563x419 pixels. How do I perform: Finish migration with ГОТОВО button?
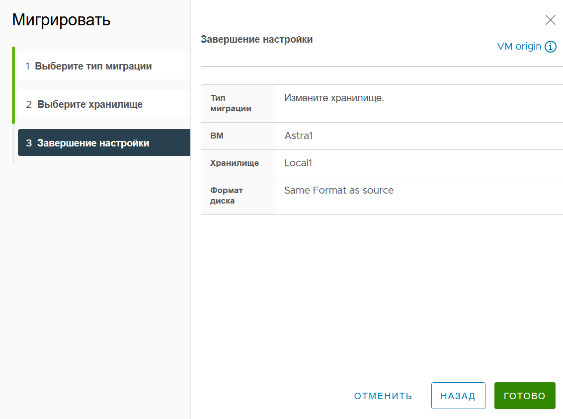point(525,396)
